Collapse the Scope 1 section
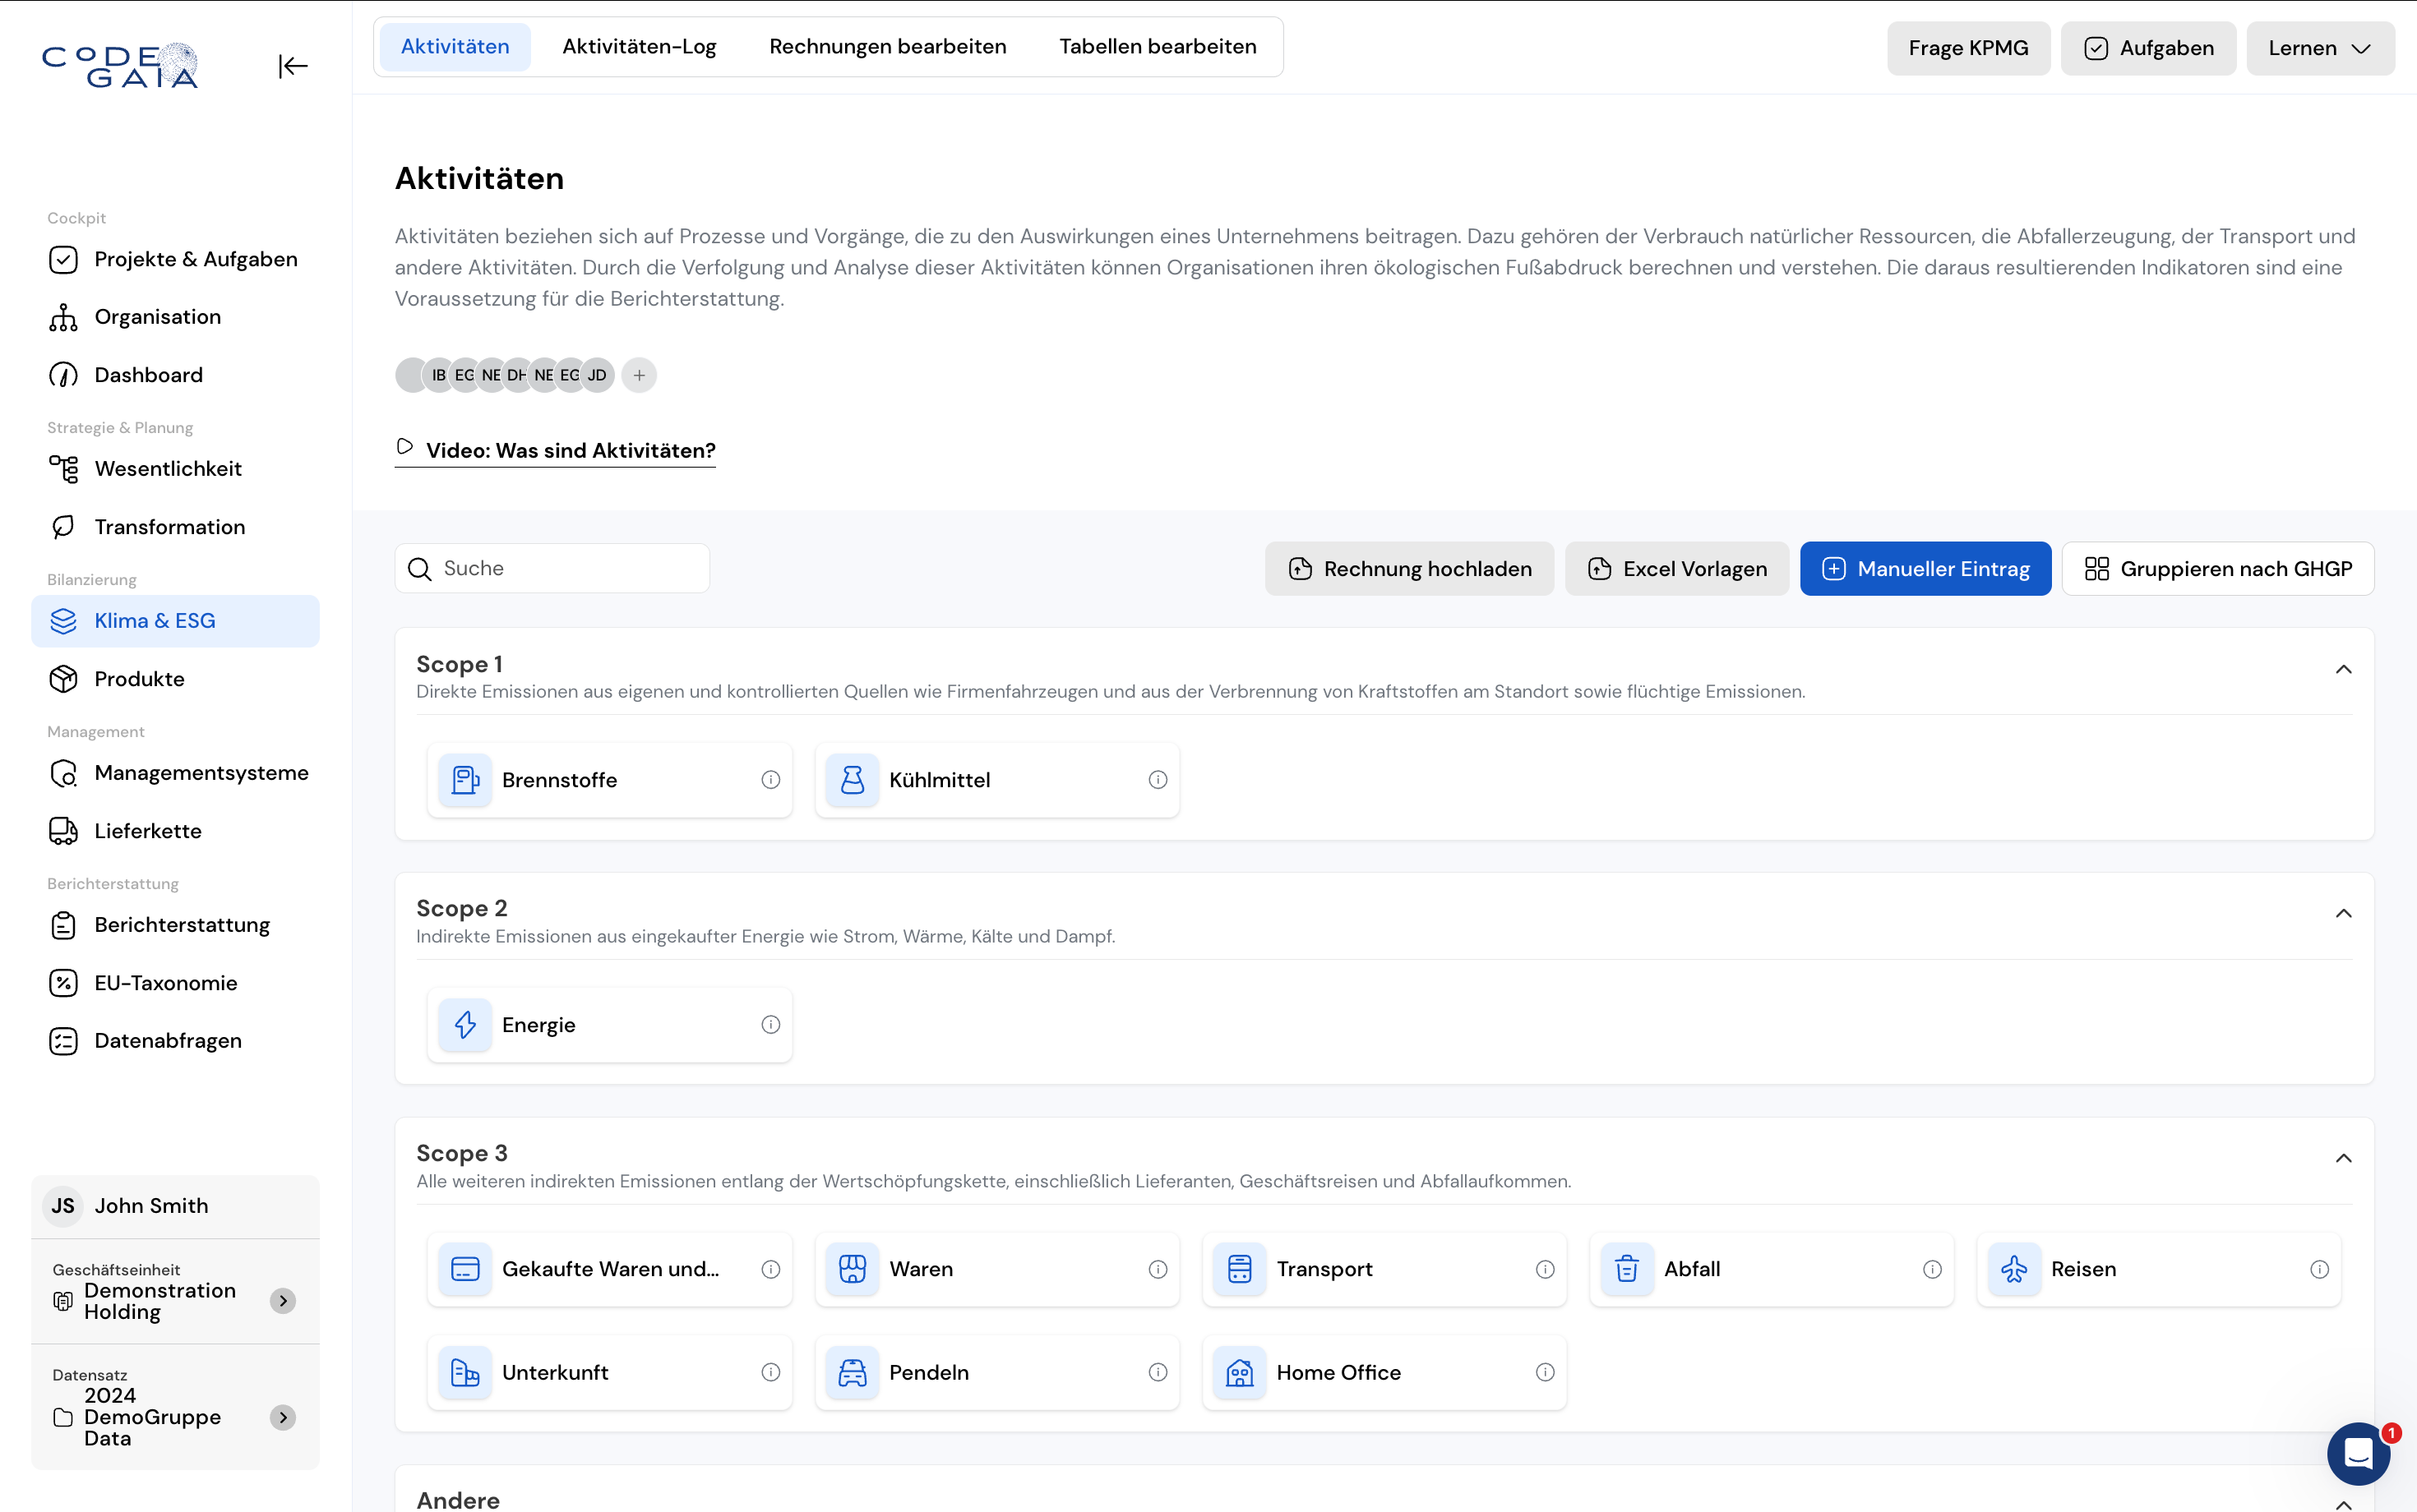 coord(2343,669)
